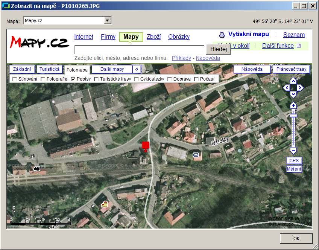Pan the map up with arrow
Viewport: 319px width, 250px height.
pyautogui.click(x=293, y=81)
